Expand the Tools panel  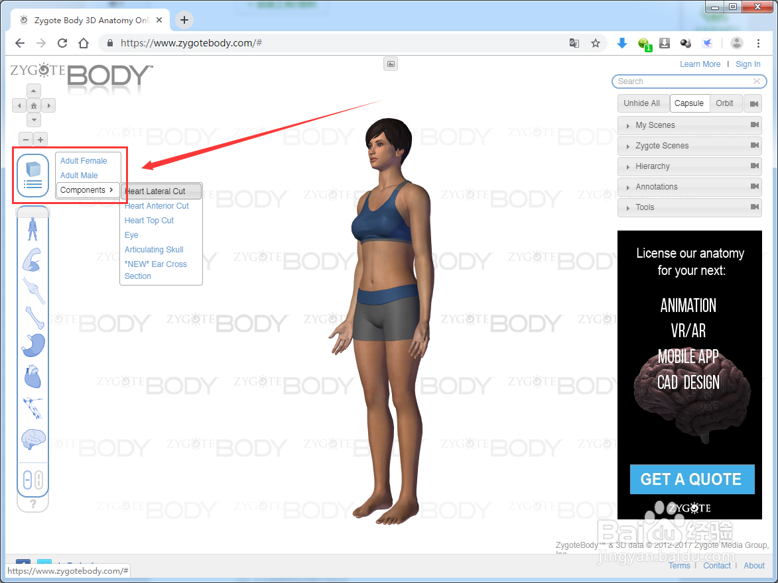(689, 207)
